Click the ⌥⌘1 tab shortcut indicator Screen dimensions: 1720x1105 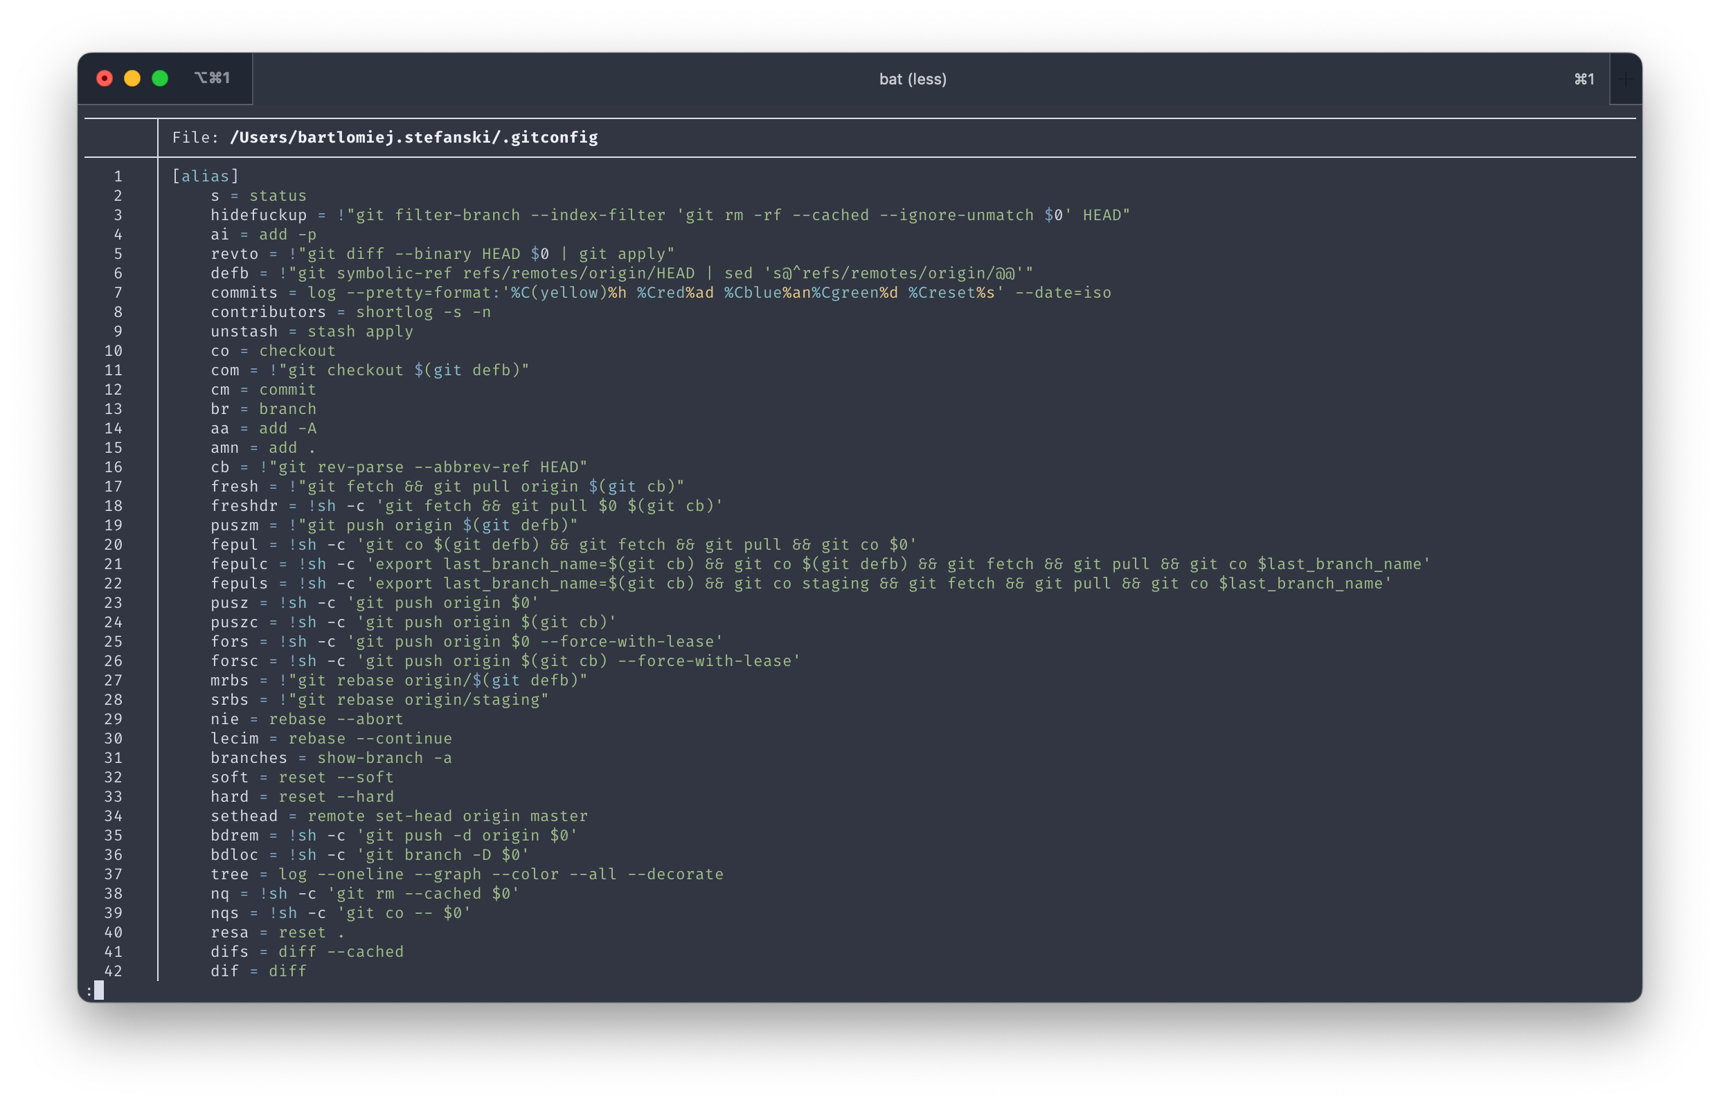213,78
